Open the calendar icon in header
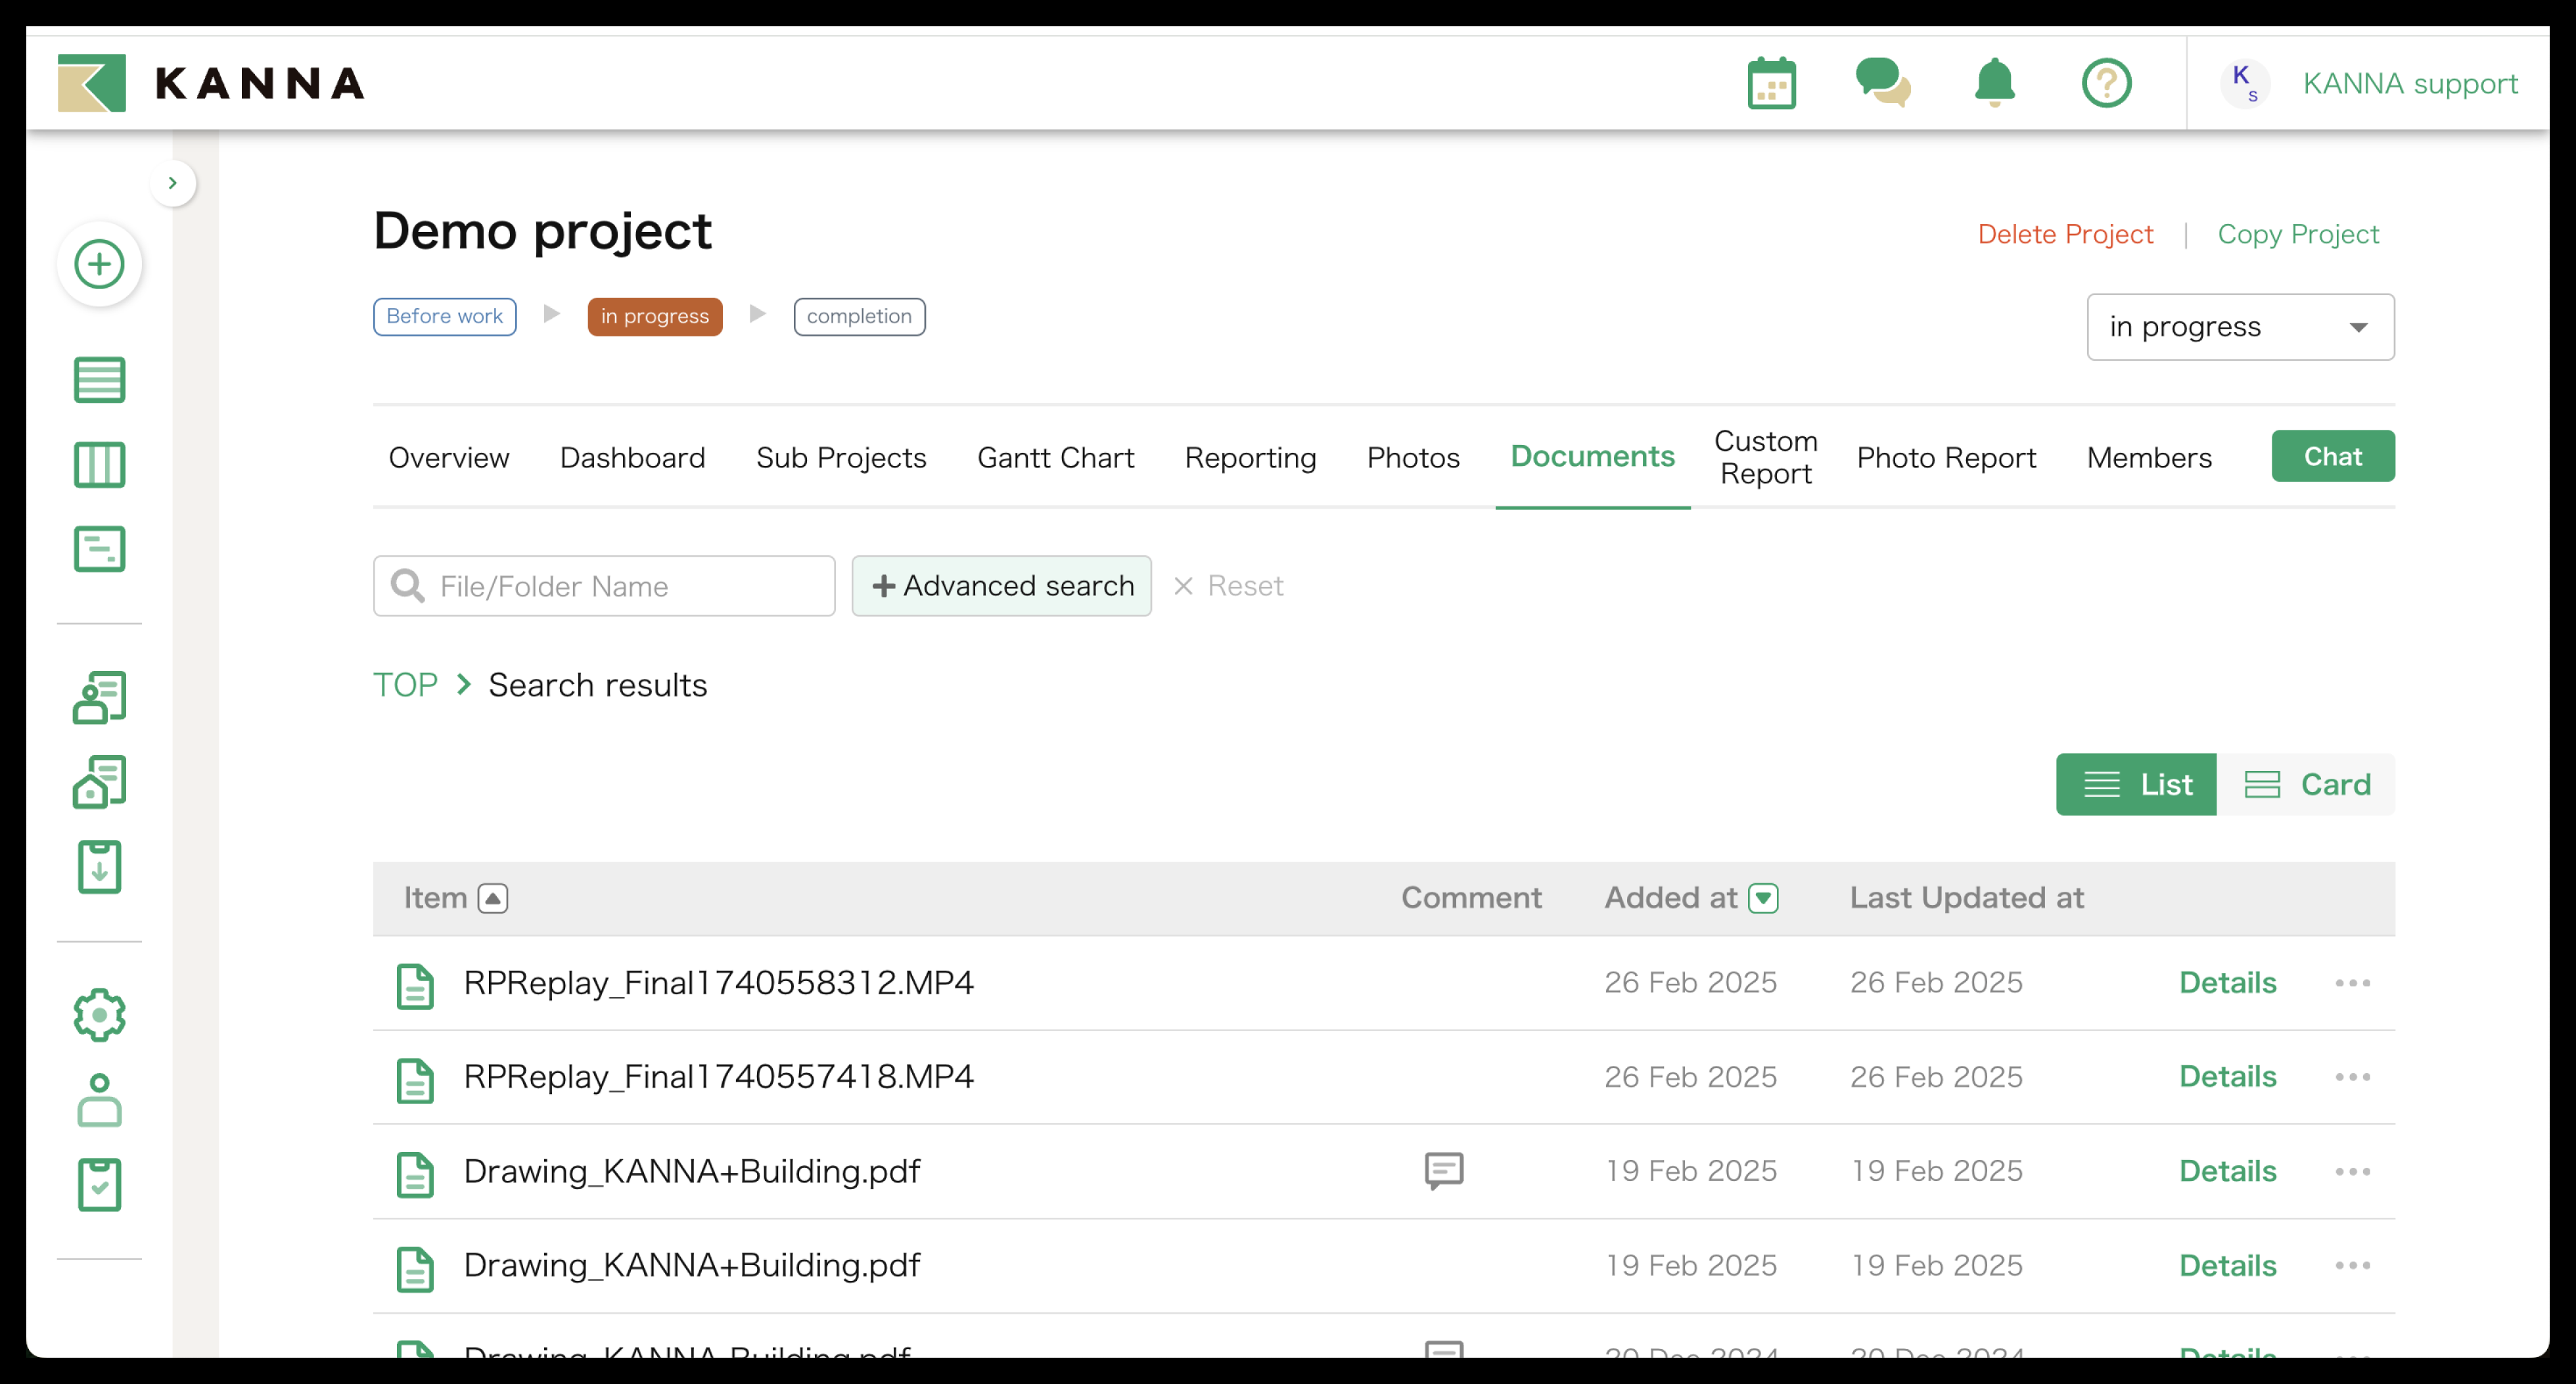The width and height of the screenshot is (2576, 1384). pyautogui.click(x=1771, y=83)
